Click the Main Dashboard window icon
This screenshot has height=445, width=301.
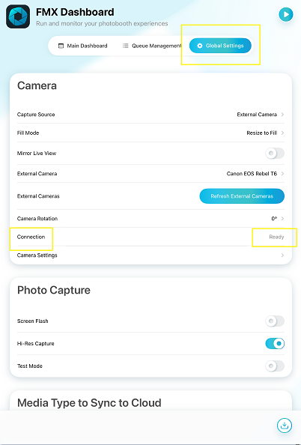(61, 46)
